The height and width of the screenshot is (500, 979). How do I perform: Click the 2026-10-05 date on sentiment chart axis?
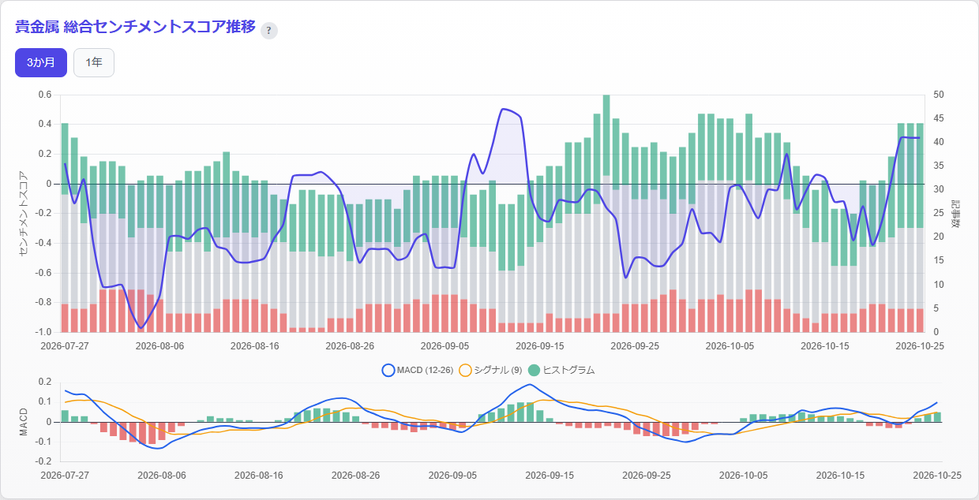click(730, 345)
